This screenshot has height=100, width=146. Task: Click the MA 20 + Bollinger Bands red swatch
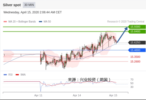click(5, 22)
